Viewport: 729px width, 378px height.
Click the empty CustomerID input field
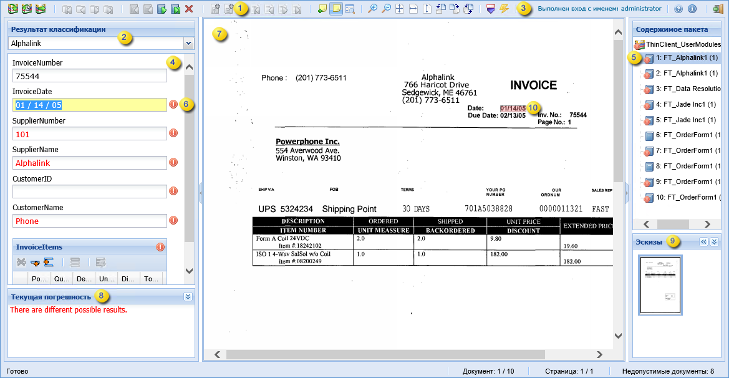pyautogui.click(x=89, y=191)
